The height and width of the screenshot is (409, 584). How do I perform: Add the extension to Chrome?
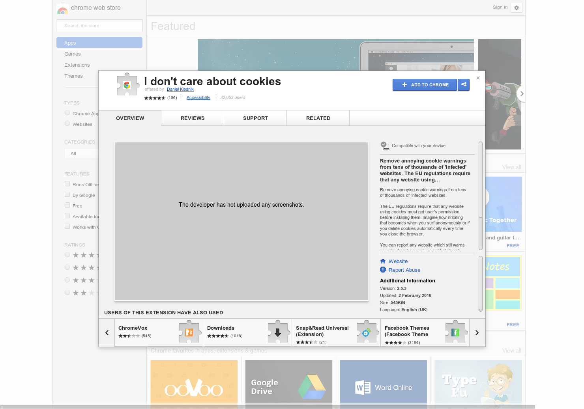425,85
